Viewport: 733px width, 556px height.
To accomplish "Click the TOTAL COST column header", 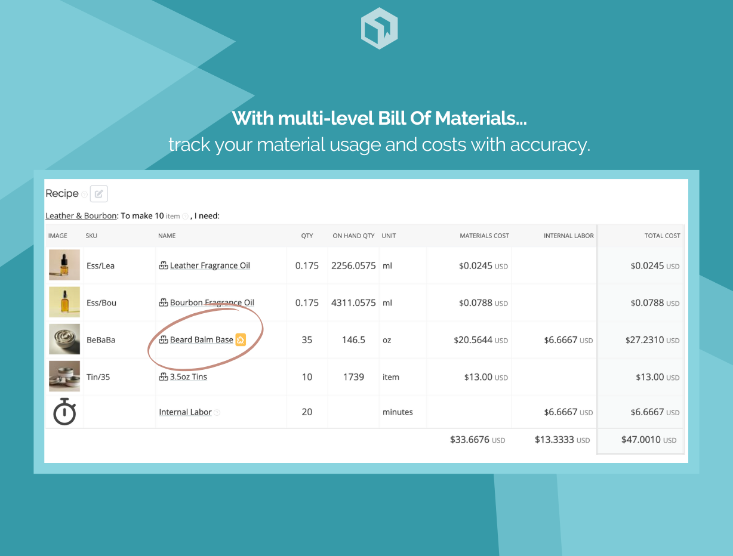I will [x=663, y=236].
